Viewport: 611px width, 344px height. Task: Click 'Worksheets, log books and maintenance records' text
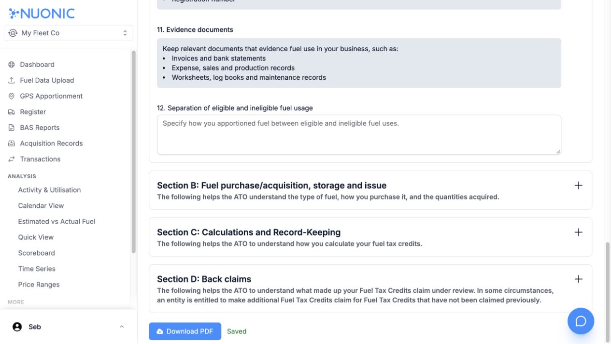249,78
